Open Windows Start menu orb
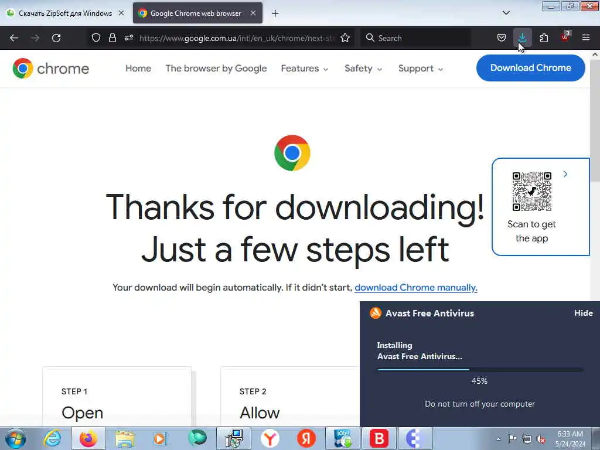600x450 pixels. (16, 438)
